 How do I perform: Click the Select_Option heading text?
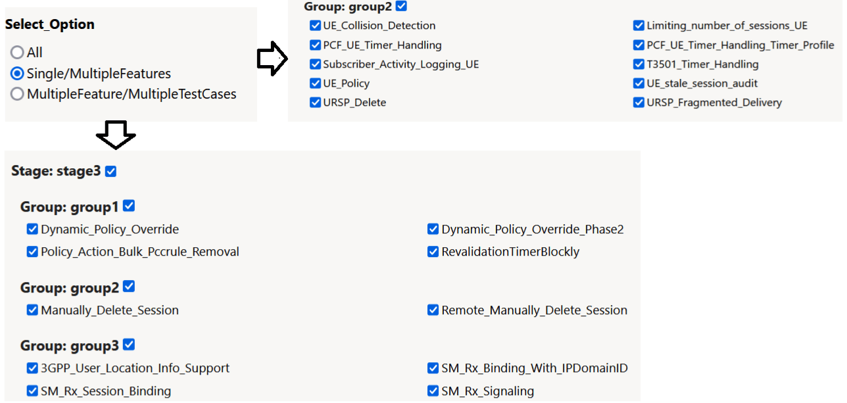(x=50, y=24)
